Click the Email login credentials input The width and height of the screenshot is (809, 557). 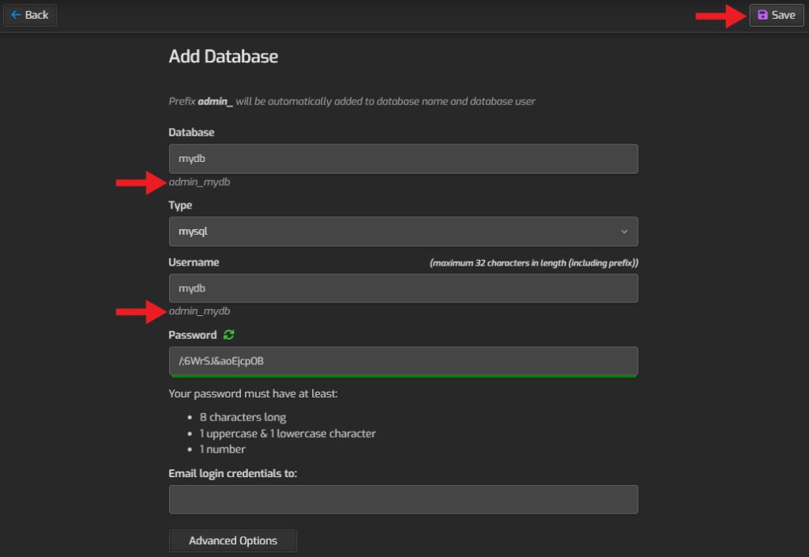point(403,499)
